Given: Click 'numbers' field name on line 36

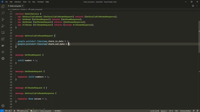Looking at the screenshot, I should click(39, 77).
